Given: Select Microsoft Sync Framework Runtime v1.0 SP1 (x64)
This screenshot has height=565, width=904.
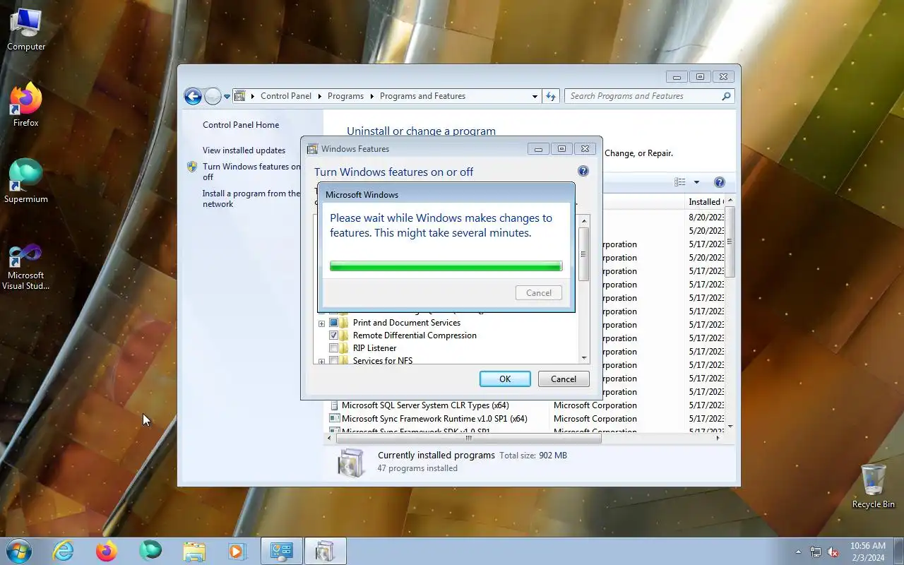Looking at the screenshot, I should point(434,419).
